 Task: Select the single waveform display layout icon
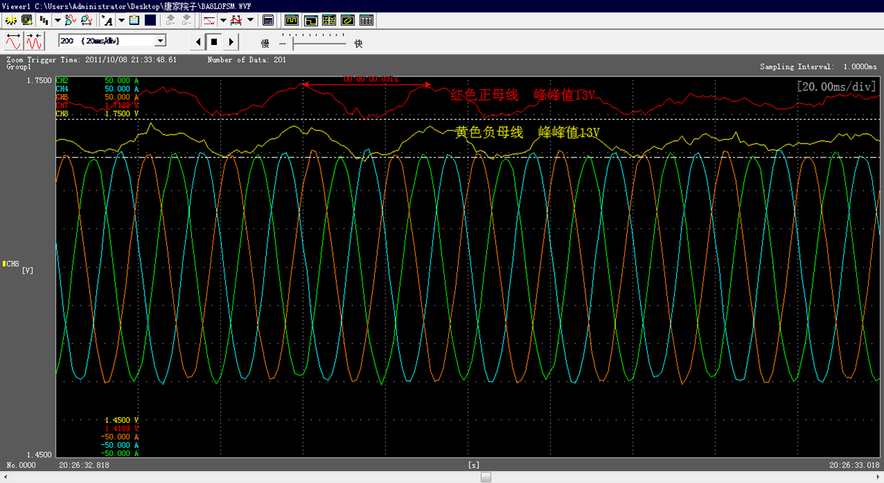(292, 20)
